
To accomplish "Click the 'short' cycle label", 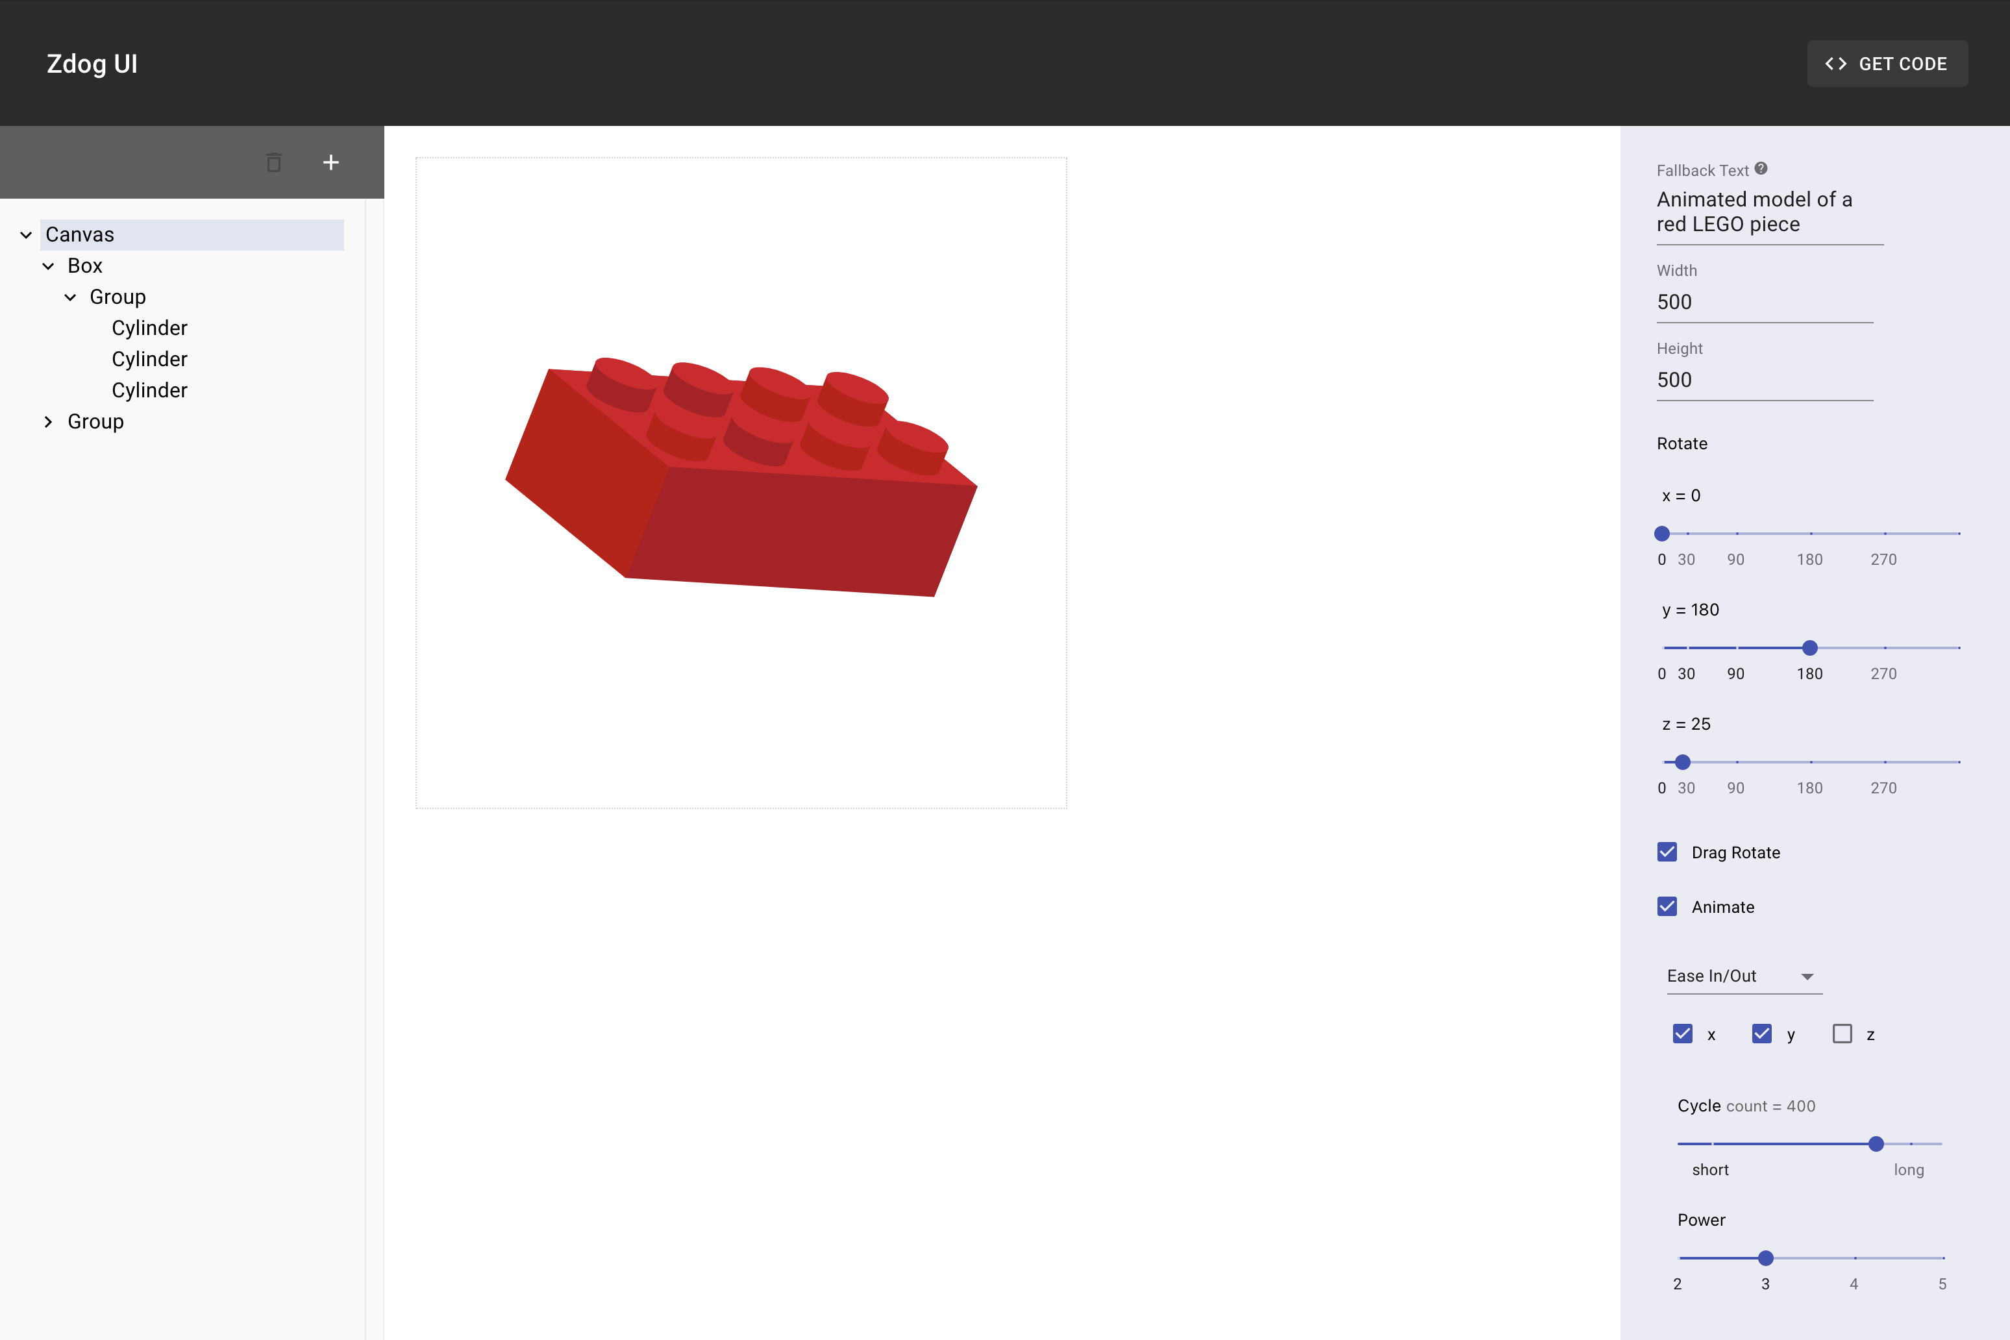I will (1710, 1170).
